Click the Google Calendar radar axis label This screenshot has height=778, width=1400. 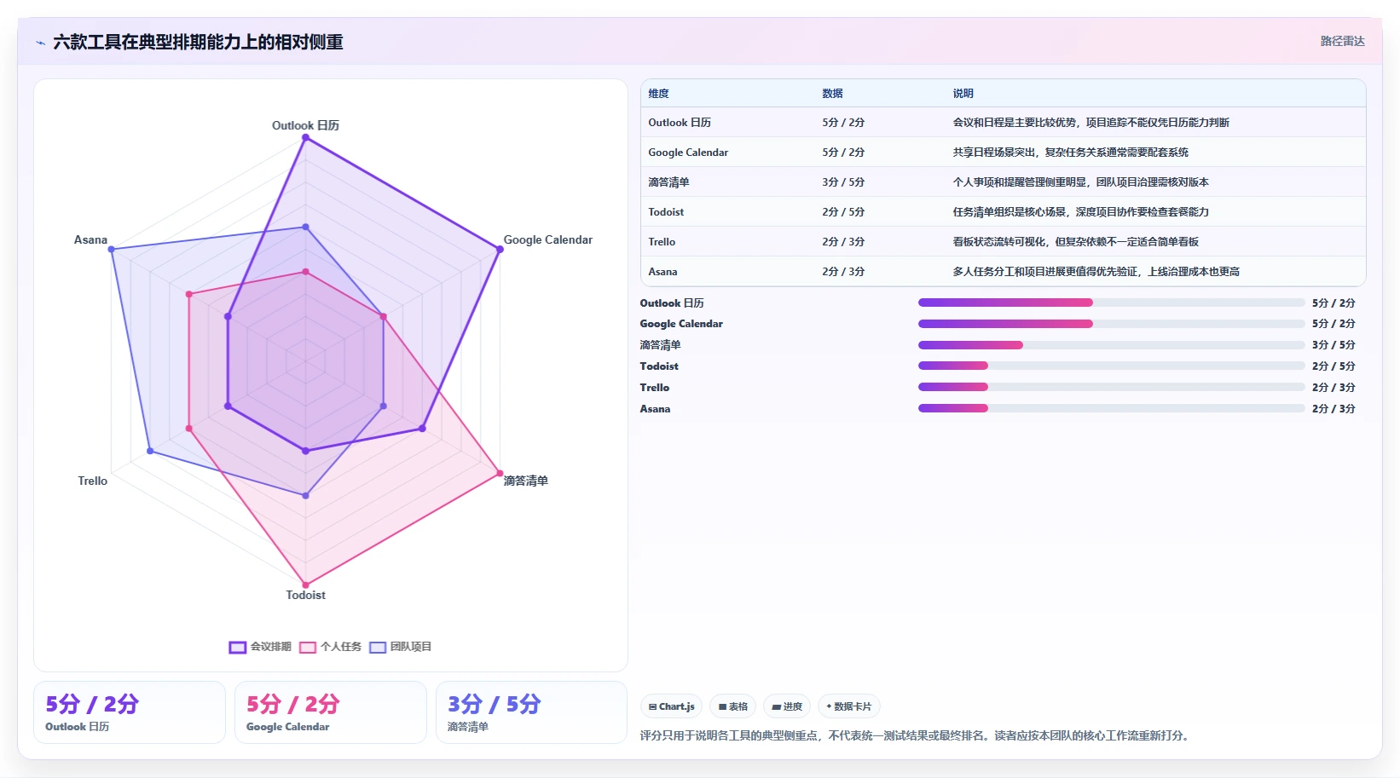(547, 240)
